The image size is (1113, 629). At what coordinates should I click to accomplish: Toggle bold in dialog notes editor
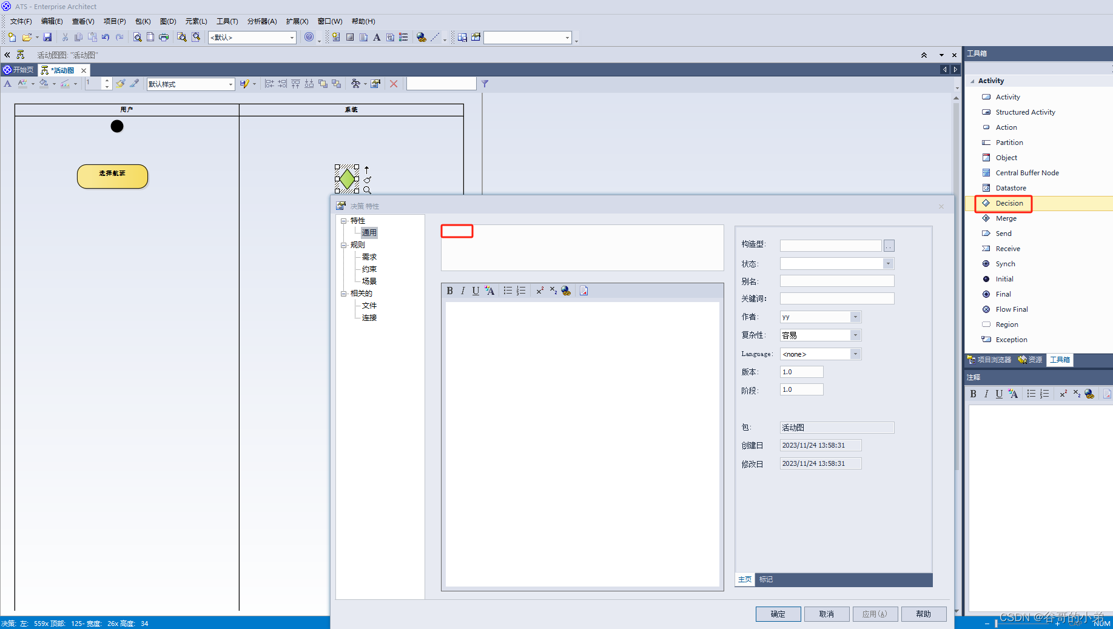point(450,291)
